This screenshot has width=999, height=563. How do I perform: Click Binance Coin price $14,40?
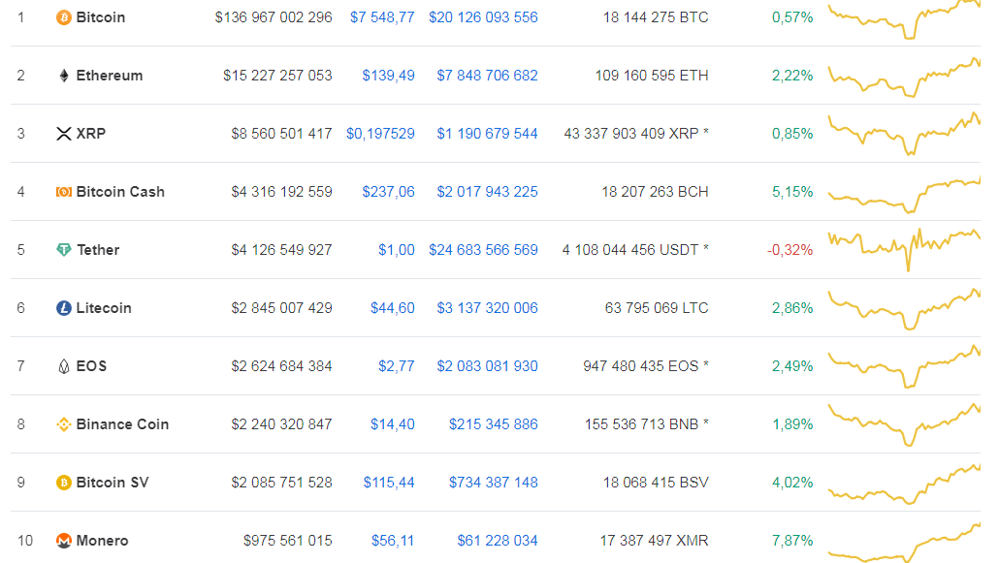click(x=393, y=424)
